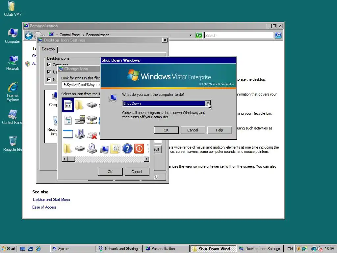Click Cancel in Change Icon dialog
This screenshot has width=337, height=253.
[137, 172]
